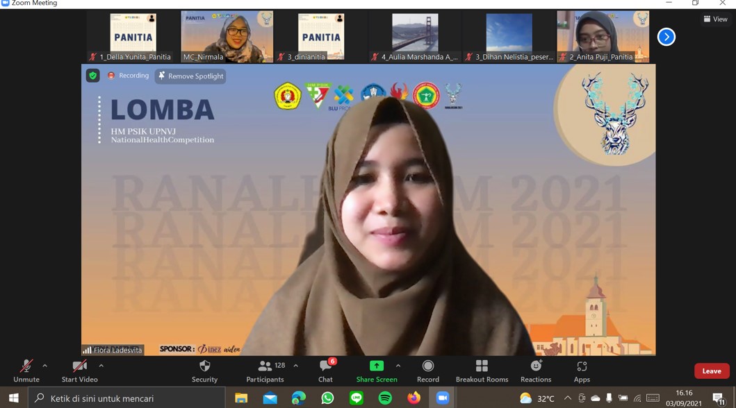This screenshot has height=408, width=736.
Task: Click the Leave button
Action: (711, 371)
